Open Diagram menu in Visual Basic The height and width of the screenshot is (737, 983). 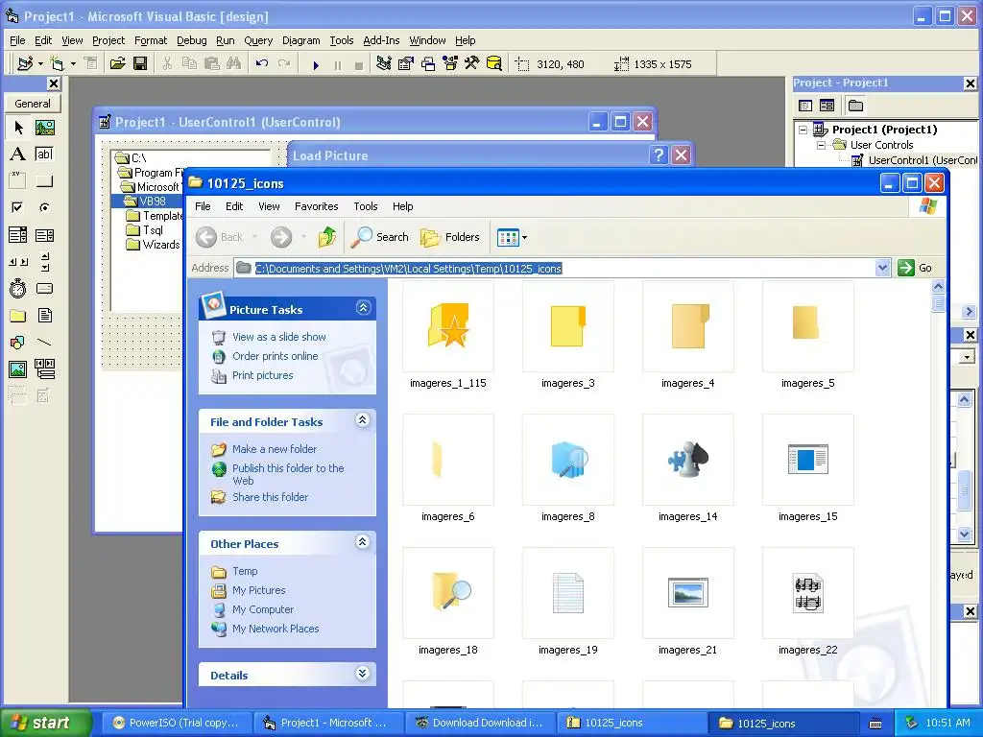[300, 40]
